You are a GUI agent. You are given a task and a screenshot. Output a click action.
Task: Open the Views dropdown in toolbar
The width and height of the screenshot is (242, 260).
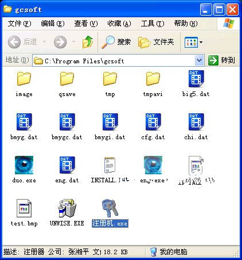(x=193, y=42)
